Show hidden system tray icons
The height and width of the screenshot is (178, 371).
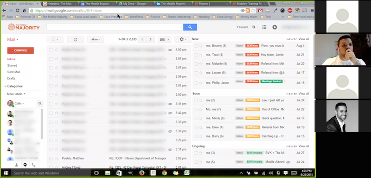click(x=241, y=173)
